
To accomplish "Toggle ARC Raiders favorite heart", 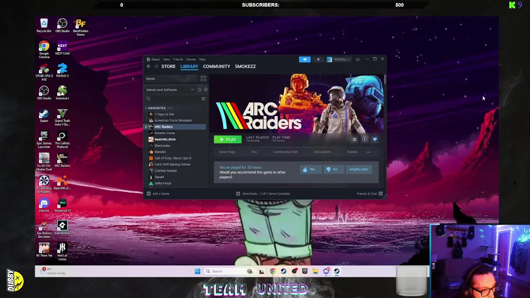I will click(x=375, y=139).
